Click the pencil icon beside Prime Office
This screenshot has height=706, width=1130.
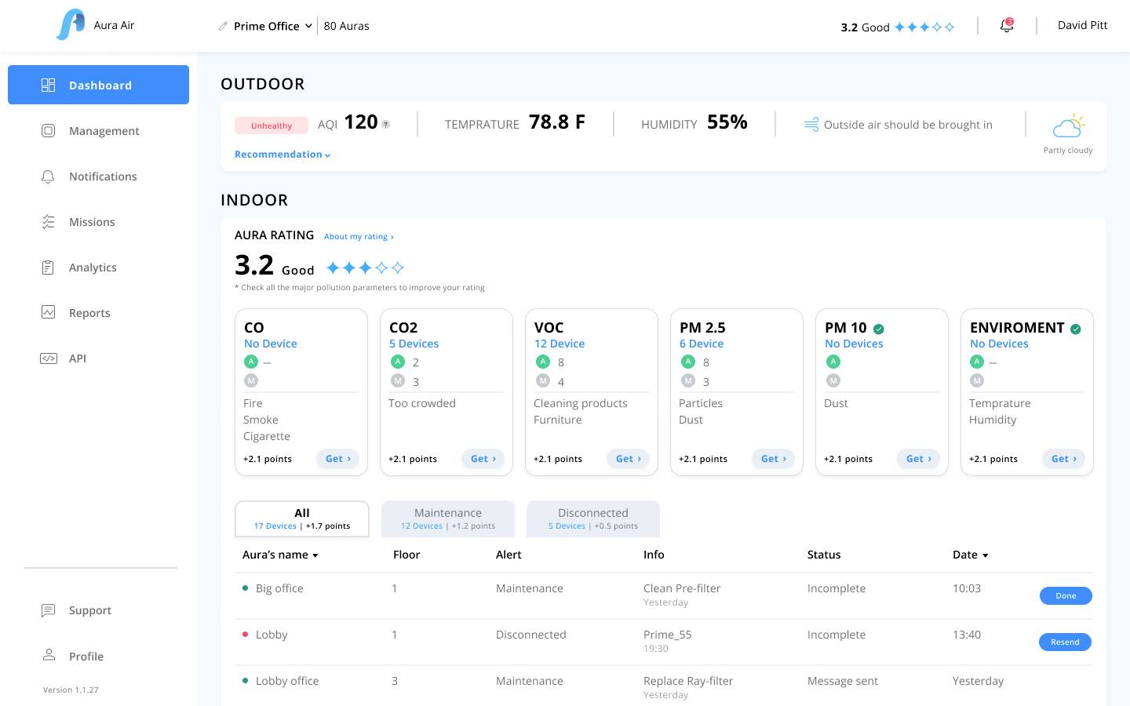(x=223, y=26)
